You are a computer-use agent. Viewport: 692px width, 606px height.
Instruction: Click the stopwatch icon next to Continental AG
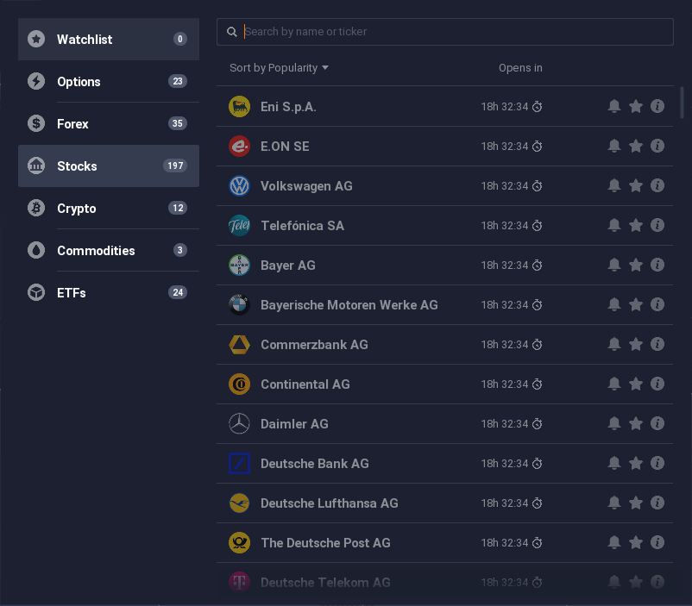[x=537, y=384]
